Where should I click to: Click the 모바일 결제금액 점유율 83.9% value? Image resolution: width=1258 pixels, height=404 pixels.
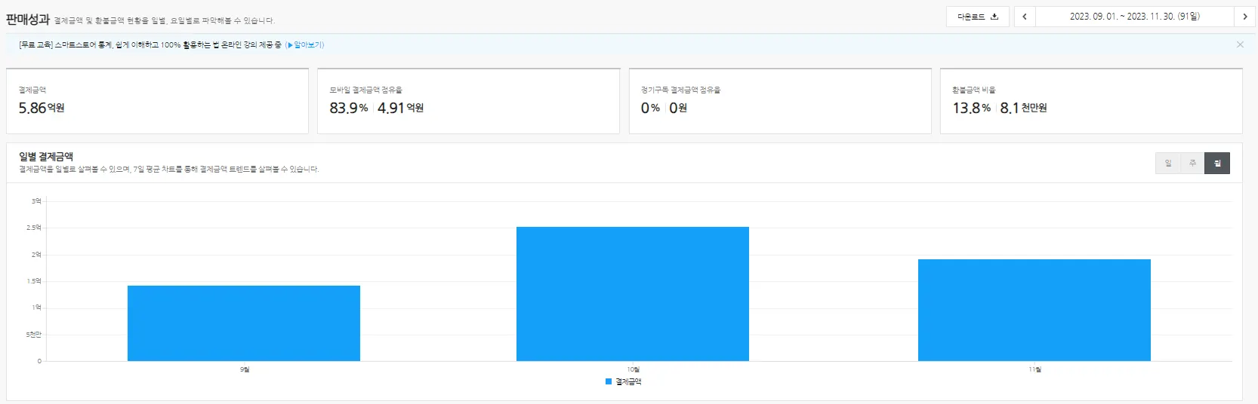coord(349,108)
